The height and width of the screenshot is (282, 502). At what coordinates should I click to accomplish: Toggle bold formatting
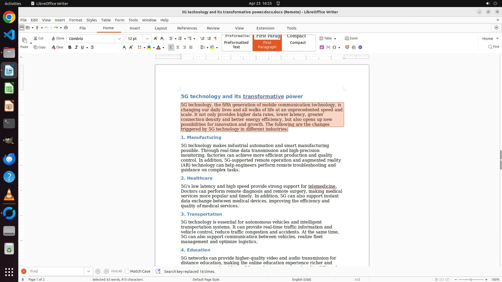[70, 47]
